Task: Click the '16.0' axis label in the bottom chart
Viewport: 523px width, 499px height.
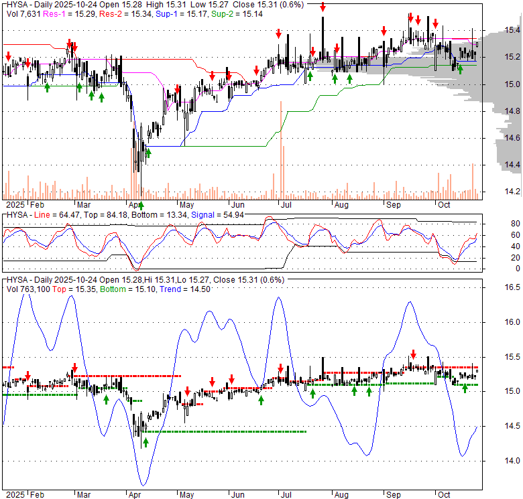Action: click(x=512, y=322)
